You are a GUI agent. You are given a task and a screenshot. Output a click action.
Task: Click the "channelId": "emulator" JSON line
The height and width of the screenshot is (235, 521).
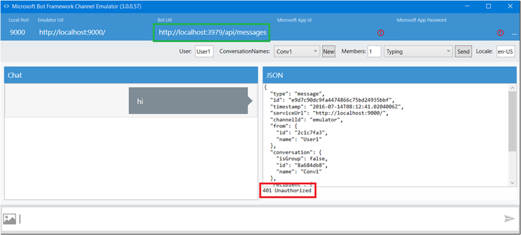tap(307, 120)
